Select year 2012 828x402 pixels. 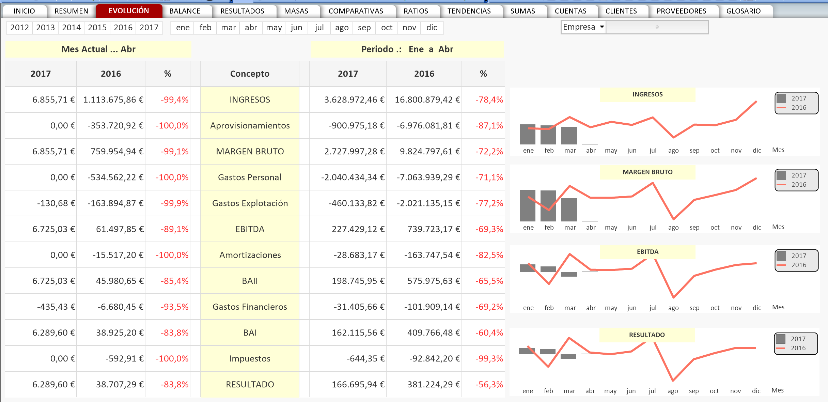[x=19, y=28]
